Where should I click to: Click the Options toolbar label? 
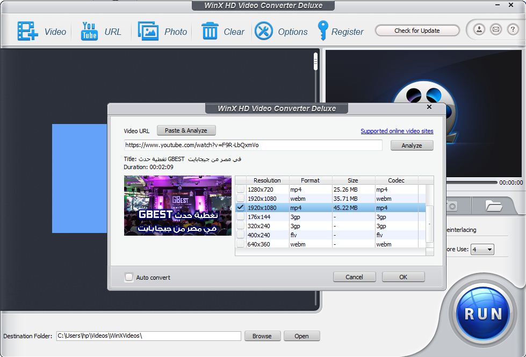(x=292, y=32)
